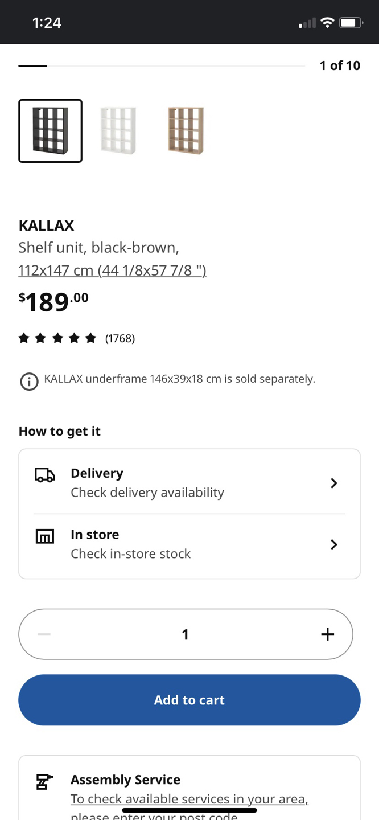This screenshot has width=379, height=820.
Task: Open the review count (1768)
Action: pos(120,339)
